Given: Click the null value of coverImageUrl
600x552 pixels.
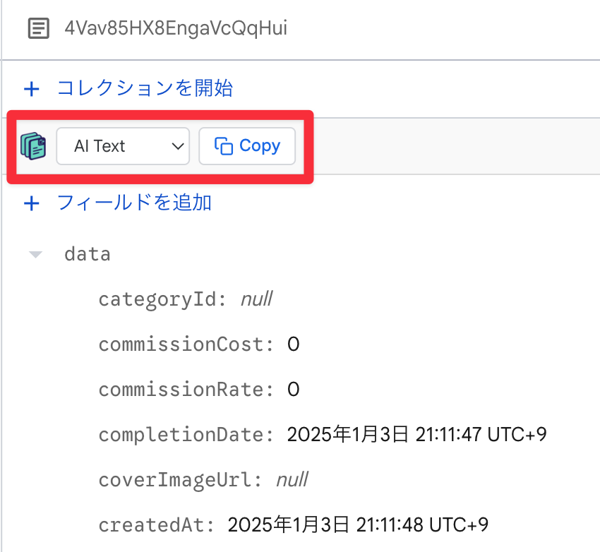Looking at the screenshot, I should pyautogui.click(x=292, y=479).
